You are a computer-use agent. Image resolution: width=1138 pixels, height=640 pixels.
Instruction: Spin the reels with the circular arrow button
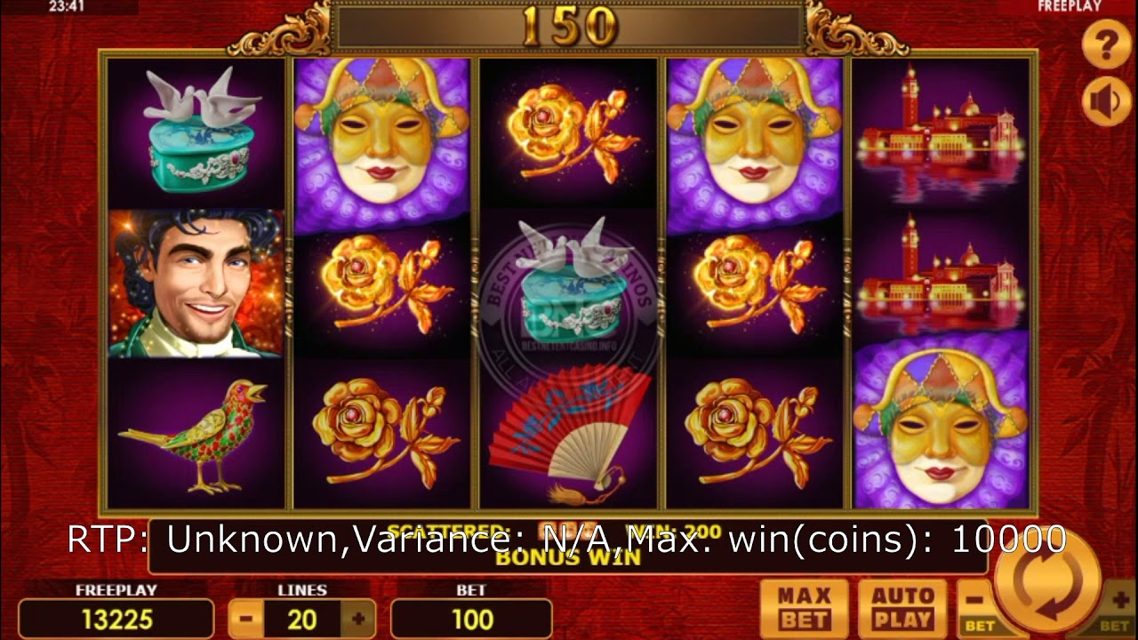click(x=1046, y=582)
